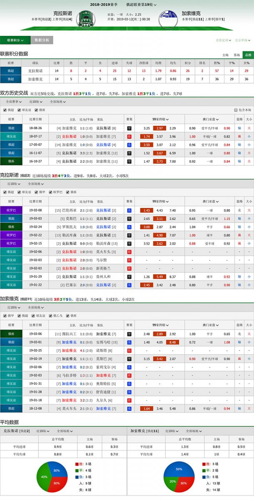Click the 俄杯 league tag for 19-03-06
The image size is (254, 500).
(11, 334)
